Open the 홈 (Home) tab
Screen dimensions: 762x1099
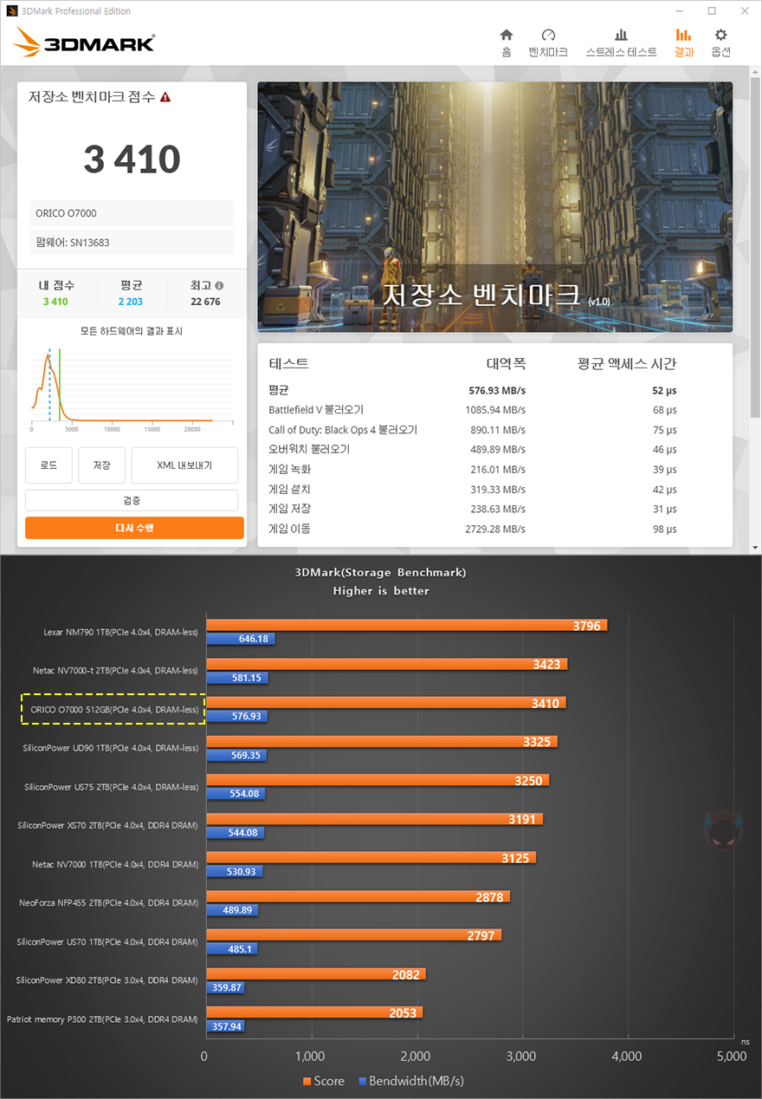507,42
